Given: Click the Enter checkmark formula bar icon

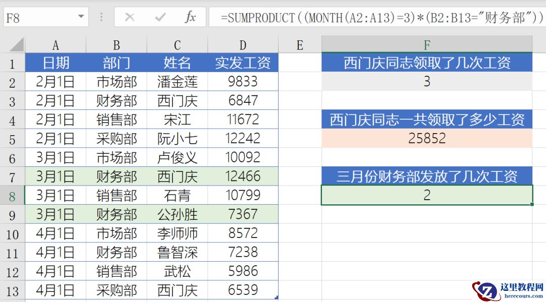Looking at the screenshot, I should (160, 17).
